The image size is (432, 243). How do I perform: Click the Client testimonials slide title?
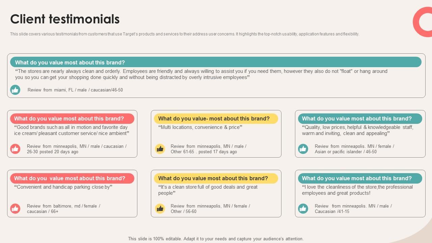coord(65,19)
